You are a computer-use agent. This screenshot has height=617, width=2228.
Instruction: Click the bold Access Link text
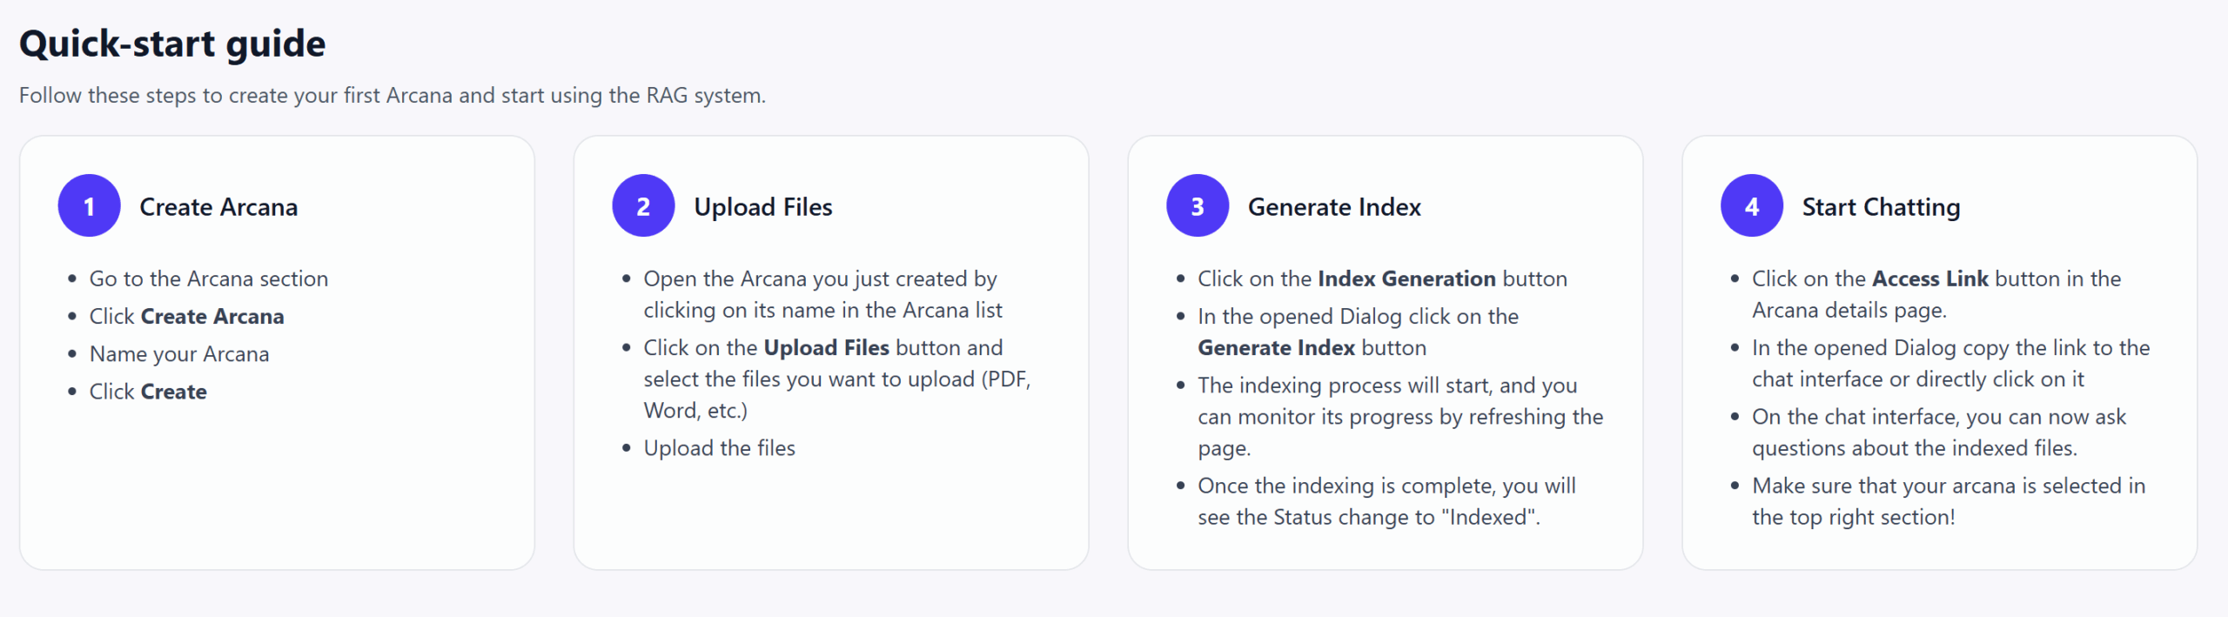1930,279
